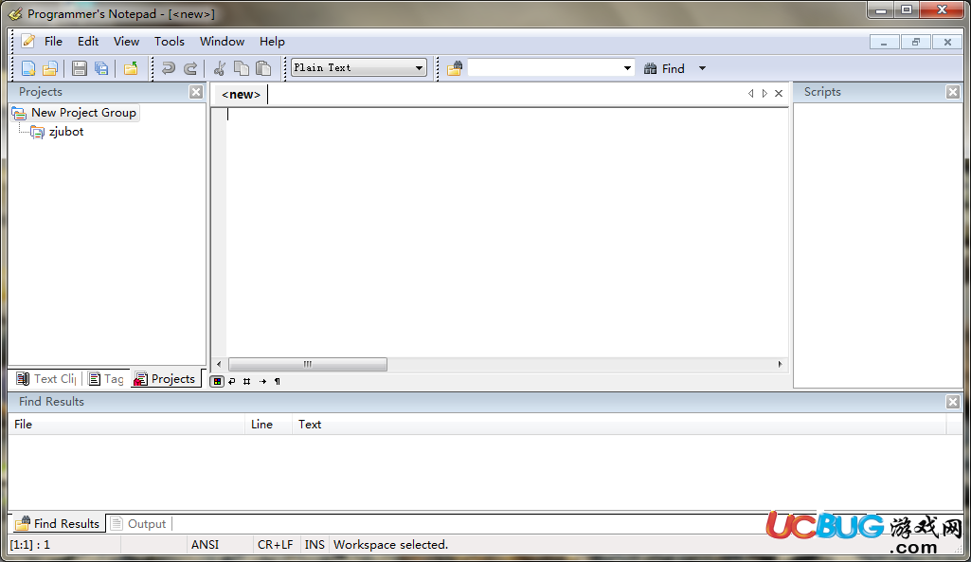
Task: Close the Scripts panel
Action: pyautogui.click(x=953, y=92)
